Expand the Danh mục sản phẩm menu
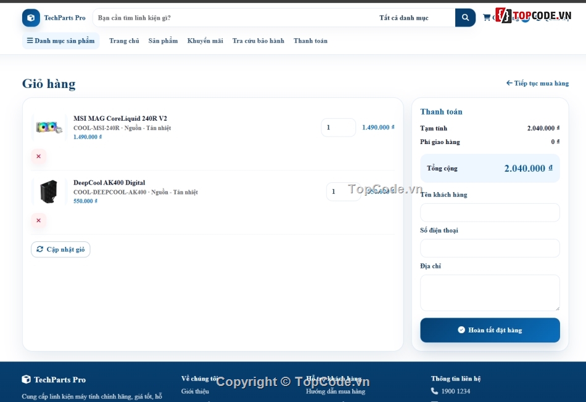This screenshot has width=586, height=402. coord(61,41)
